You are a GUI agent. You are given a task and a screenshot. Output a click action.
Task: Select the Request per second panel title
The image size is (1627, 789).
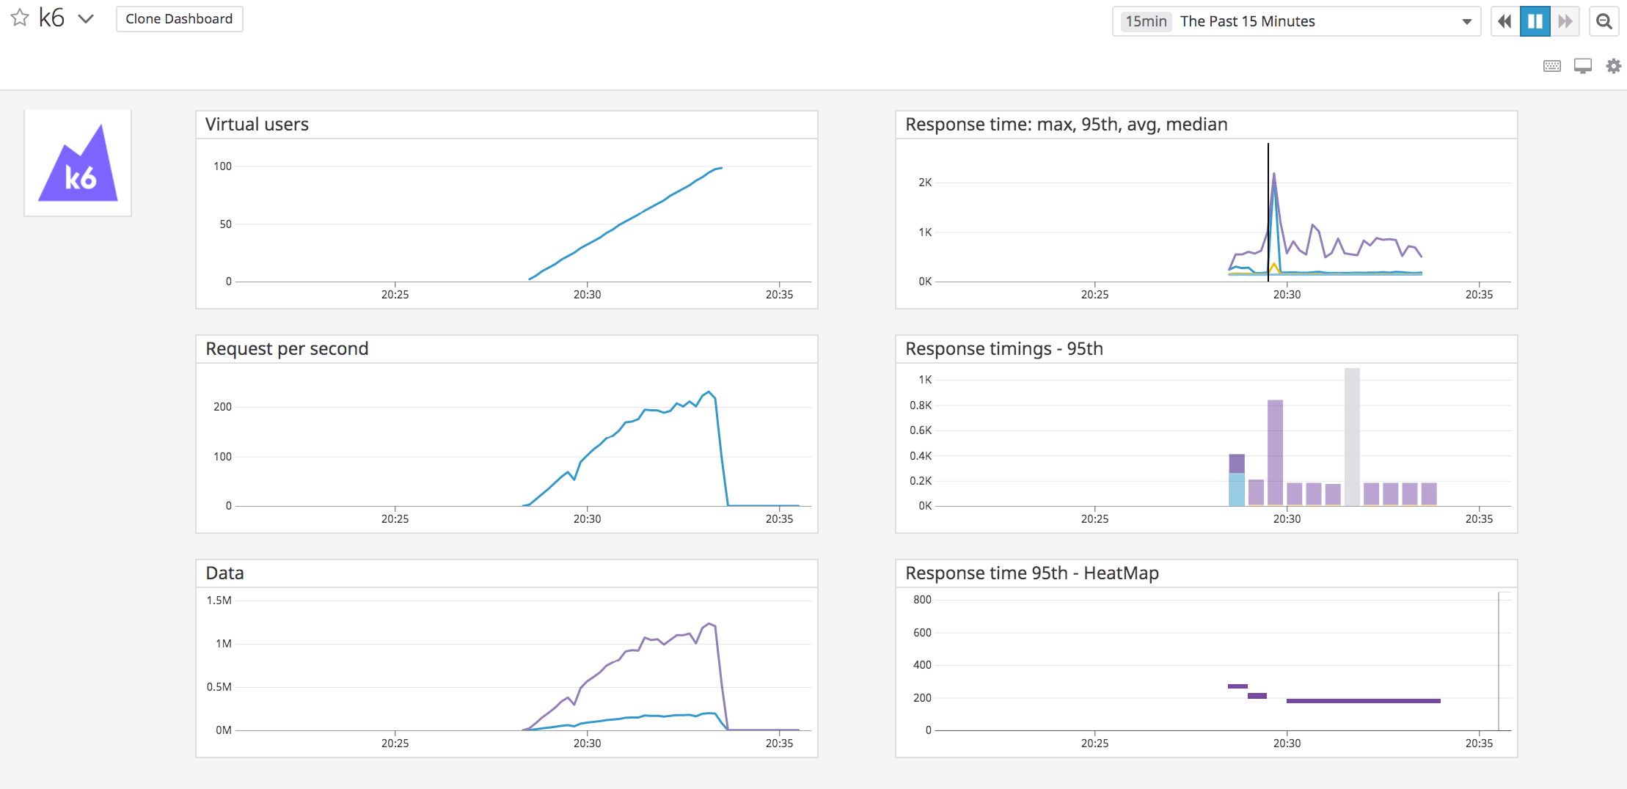(x=287, y=348)
